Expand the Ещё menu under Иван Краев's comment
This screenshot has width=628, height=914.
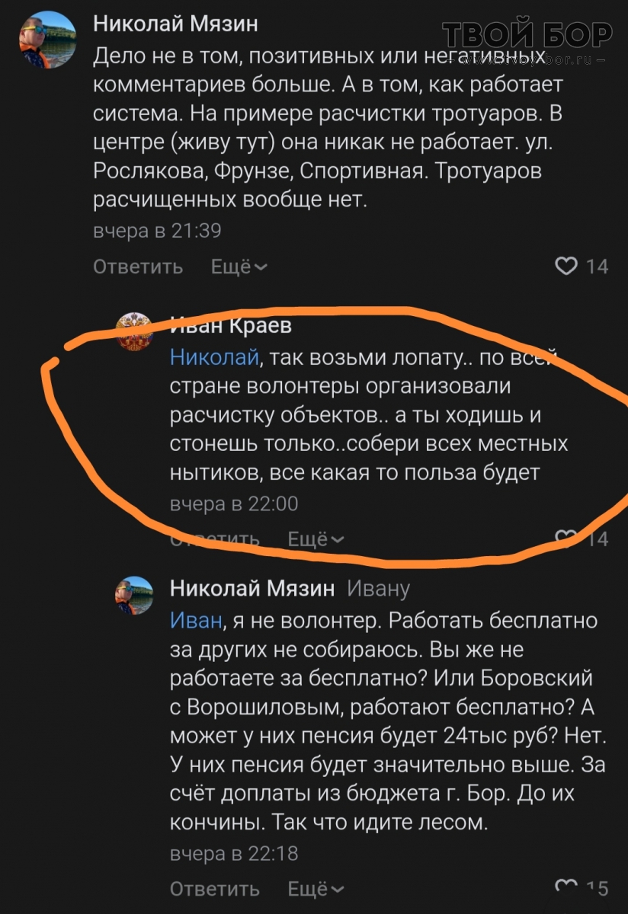[316, 539]
